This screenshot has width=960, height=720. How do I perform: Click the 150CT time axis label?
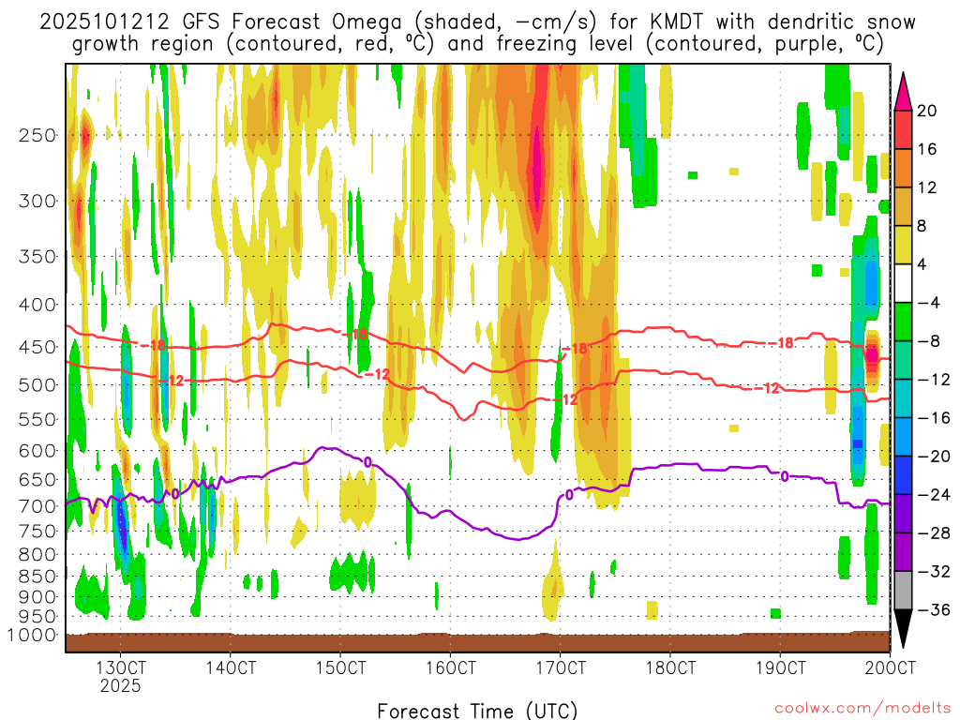coord(340,667)
